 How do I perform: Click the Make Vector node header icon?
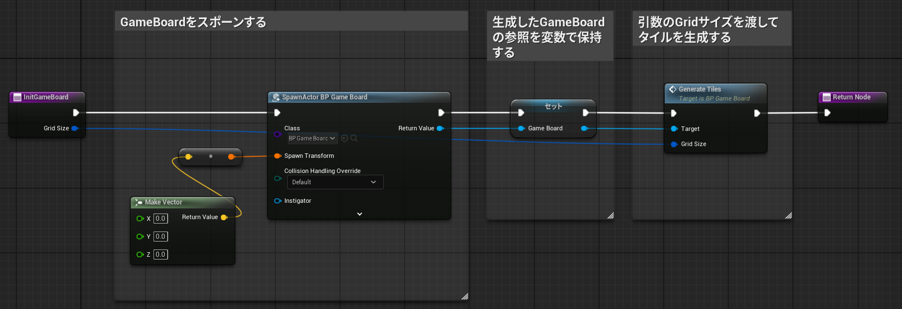pos(139,202)
